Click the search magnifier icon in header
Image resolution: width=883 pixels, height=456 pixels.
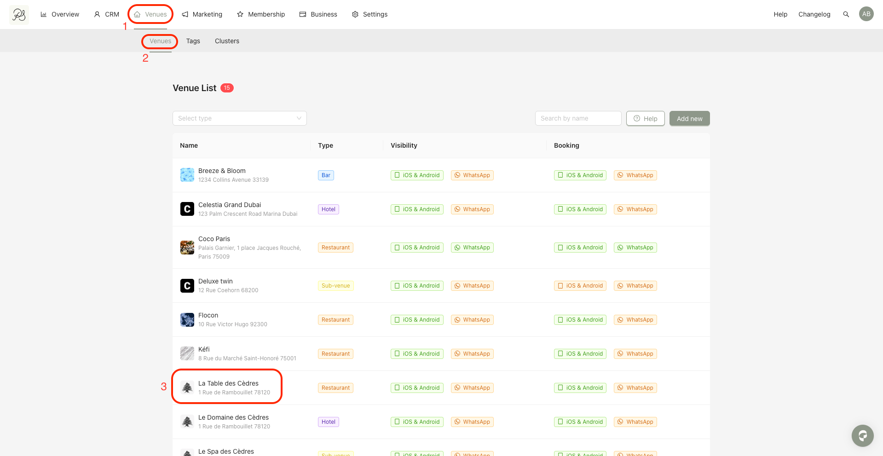(846, 14)
